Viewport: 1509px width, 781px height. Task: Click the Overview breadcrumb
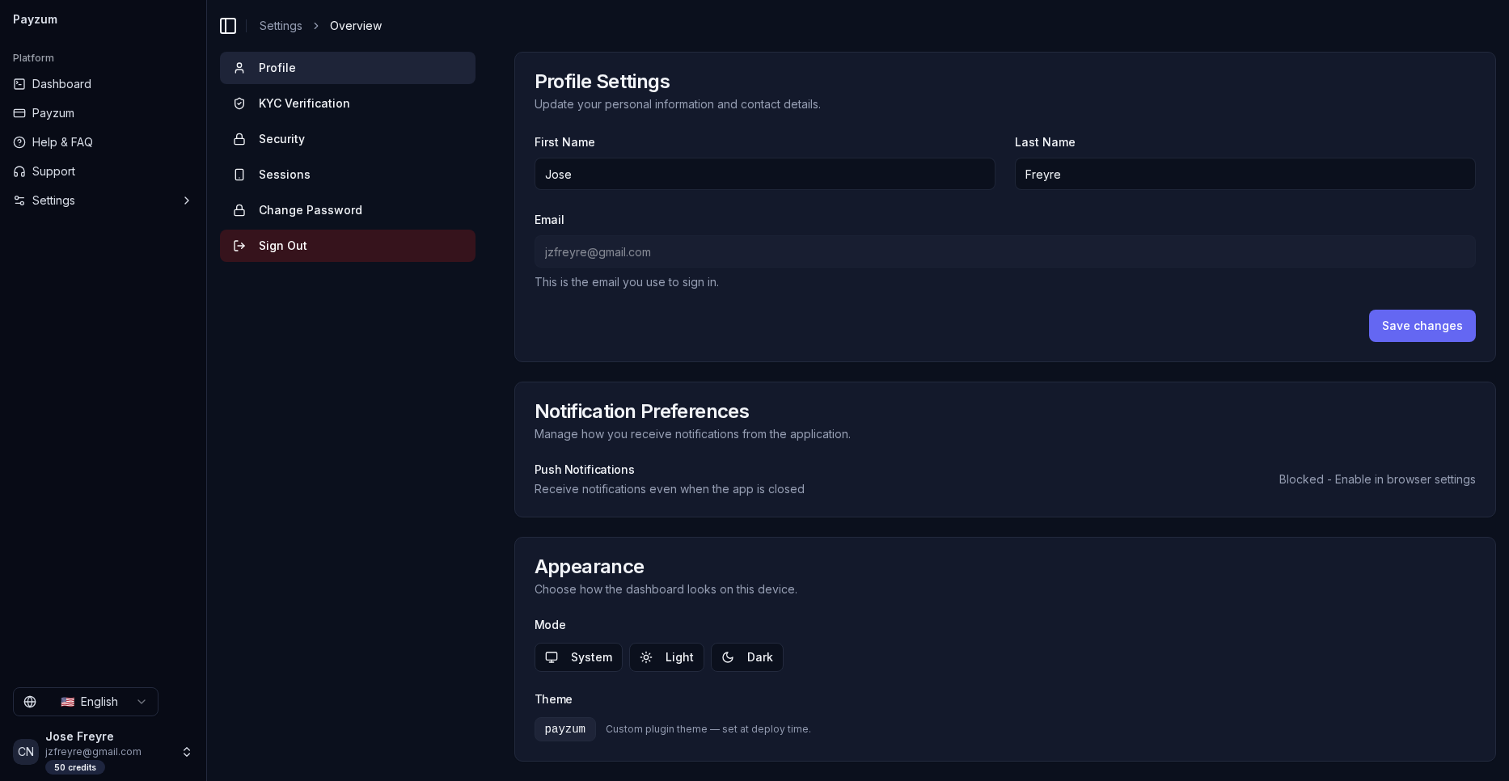(x=356, y=26)
